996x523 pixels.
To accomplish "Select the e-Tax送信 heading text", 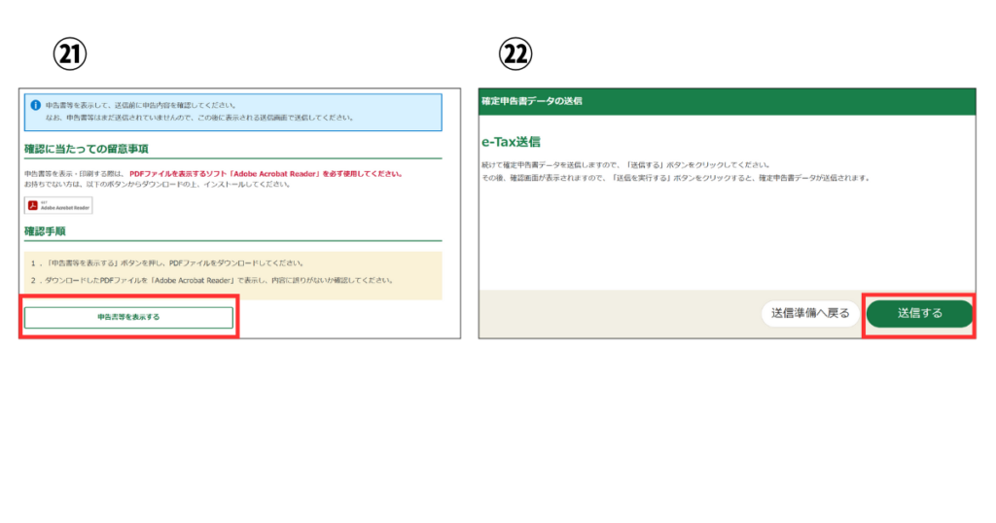I will click(511, 142).
